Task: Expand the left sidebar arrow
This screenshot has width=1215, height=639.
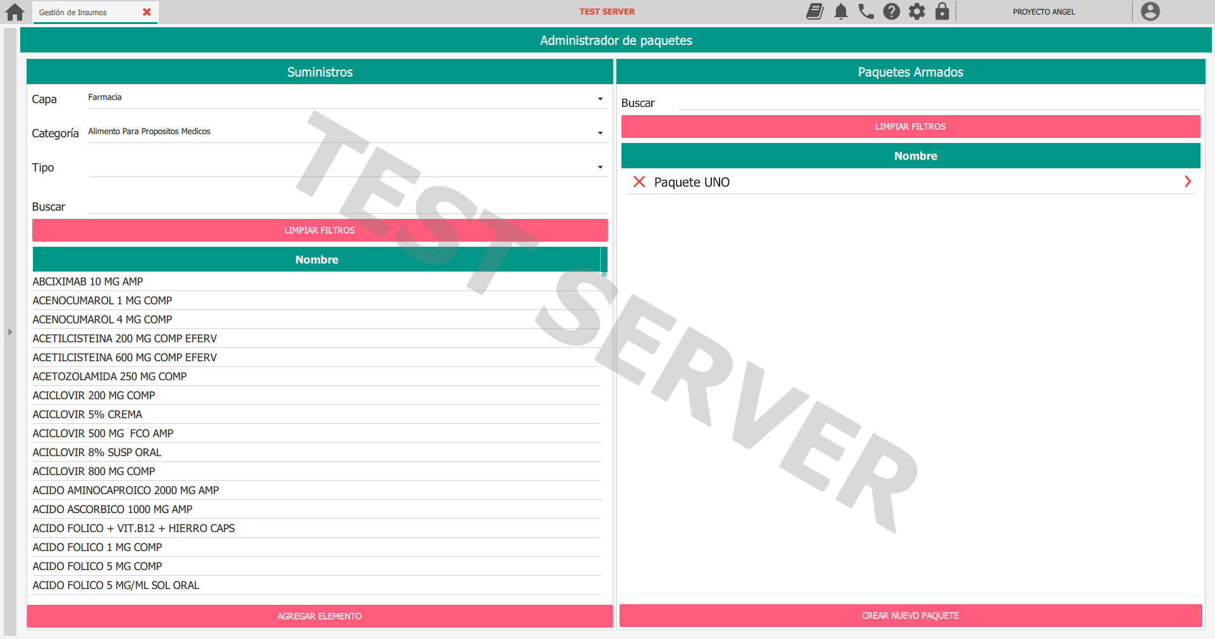Action: (10, 332)
